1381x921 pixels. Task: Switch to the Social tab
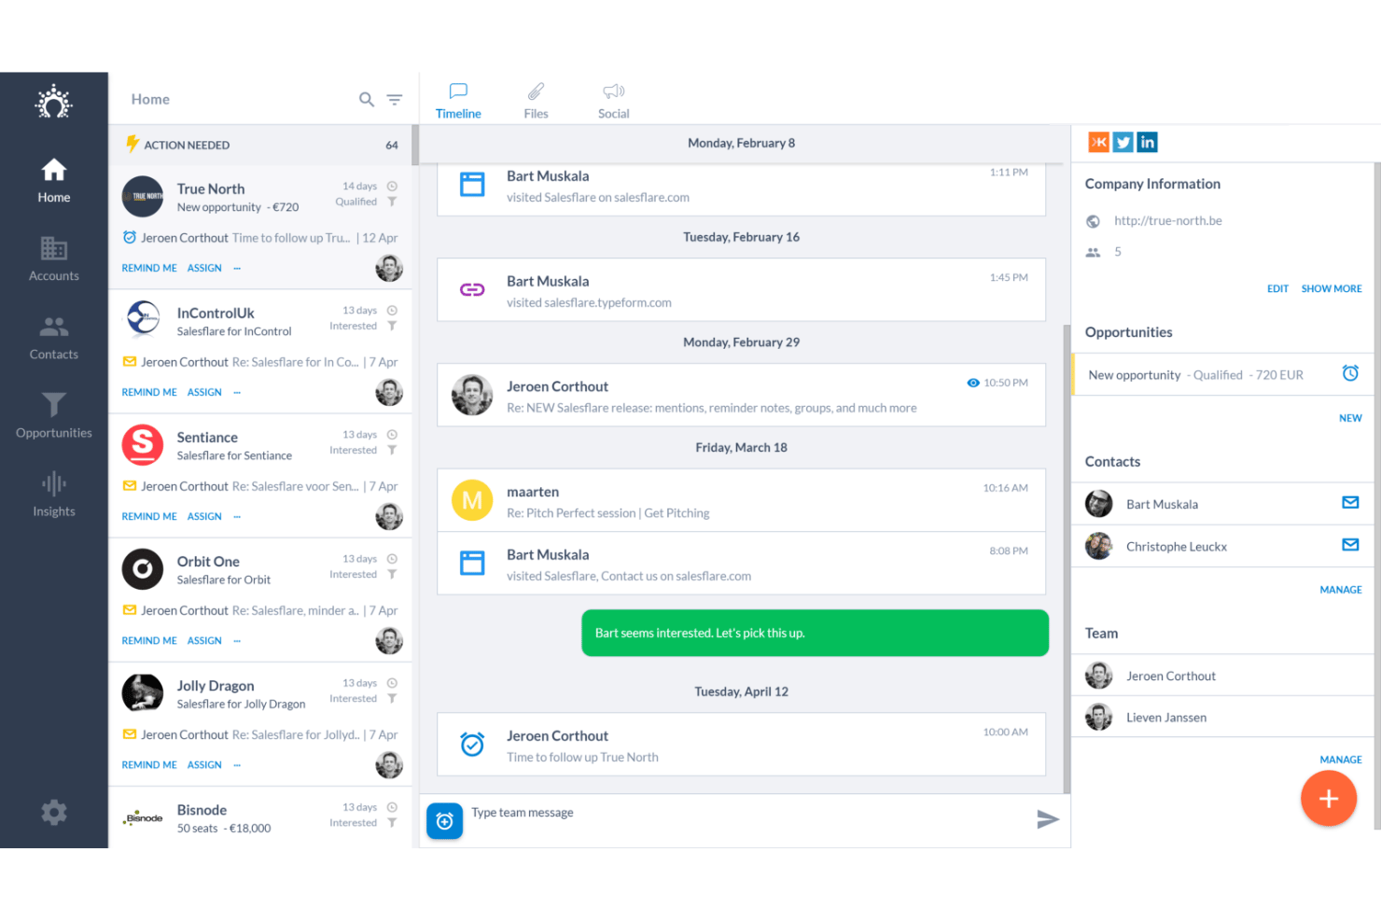point(613,101)
